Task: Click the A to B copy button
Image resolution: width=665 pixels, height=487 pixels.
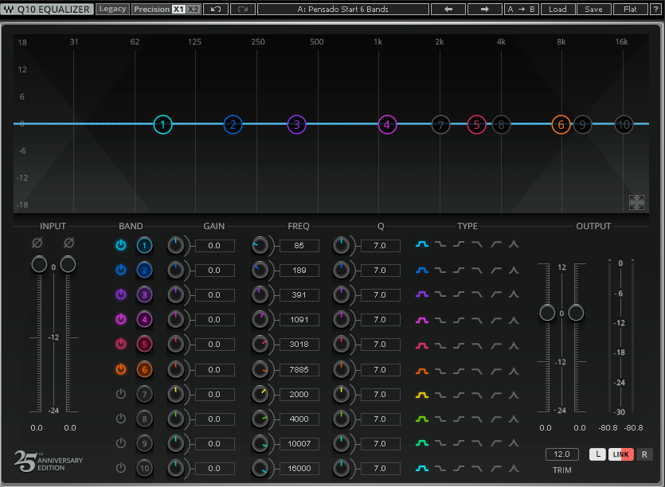Action: pyautogui.click(x=521, y=9)
